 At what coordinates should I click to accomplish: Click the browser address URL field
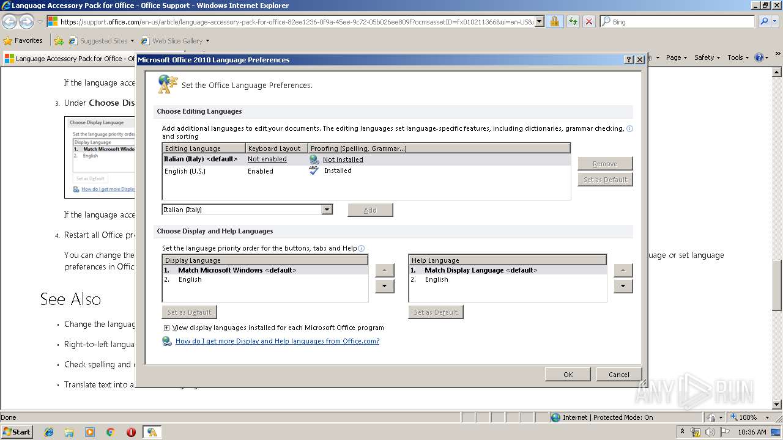coord(297,21)
